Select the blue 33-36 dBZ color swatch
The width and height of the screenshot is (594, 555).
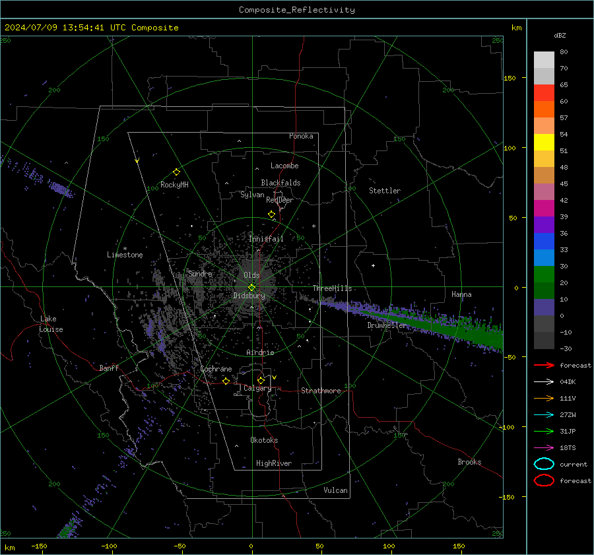544,242
